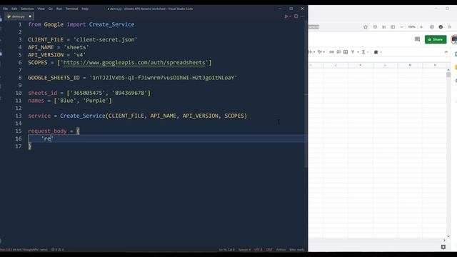The width and height of the screenshot is (457, 257).
Task: Open filter views dropdown arrow
Action: 358,52
